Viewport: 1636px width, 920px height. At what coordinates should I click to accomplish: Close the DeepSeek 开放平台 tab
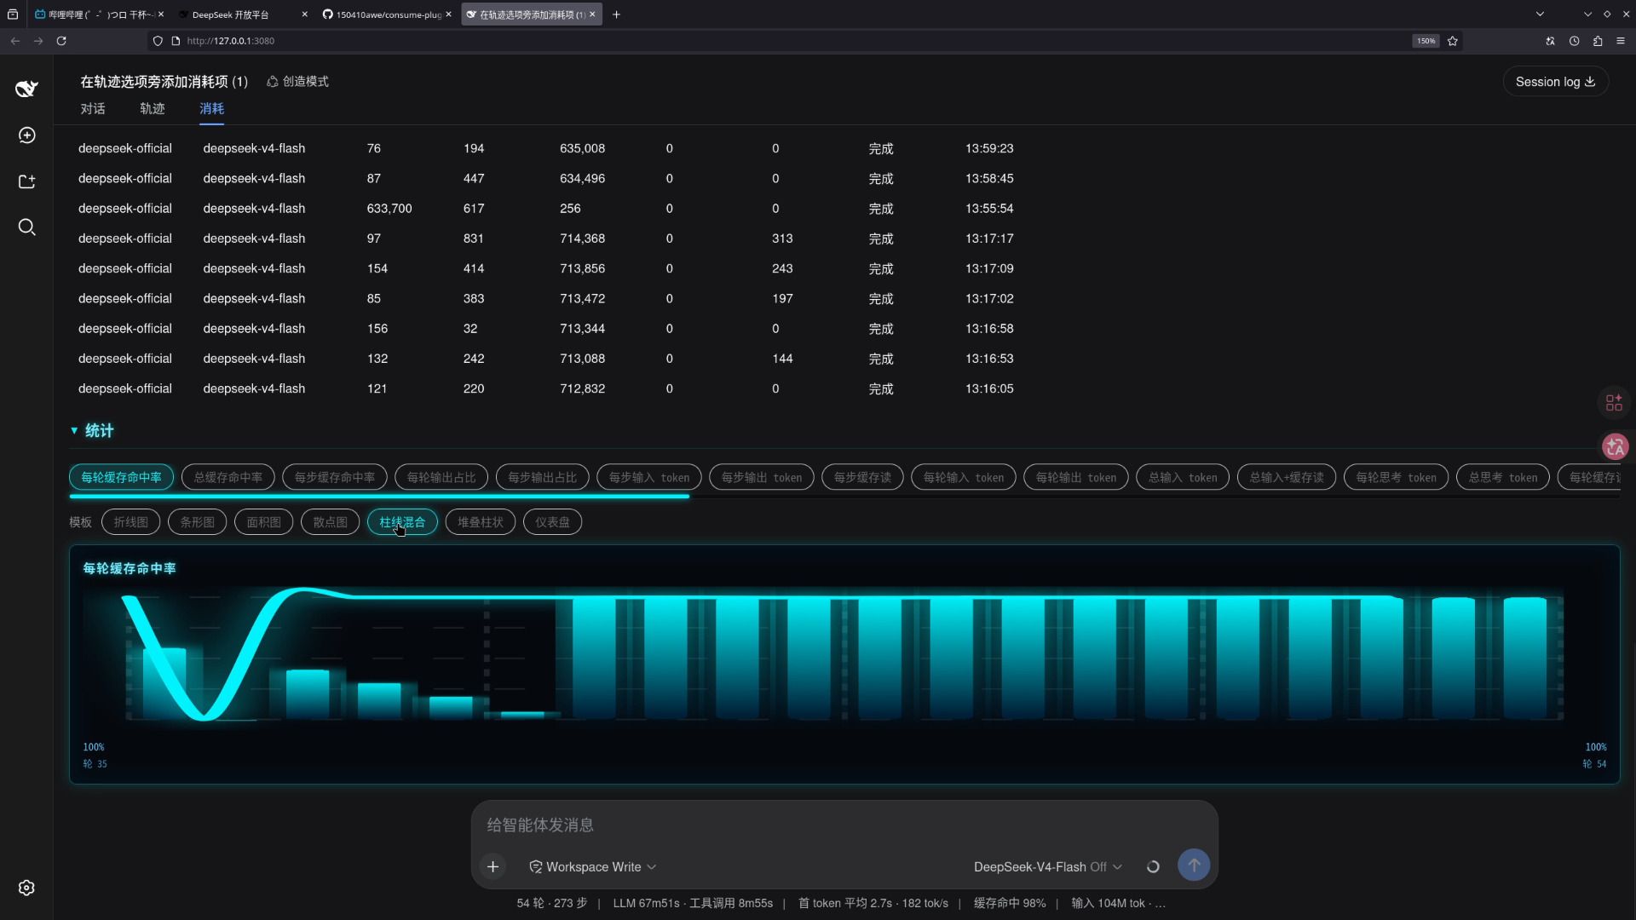tap(305, 14)
